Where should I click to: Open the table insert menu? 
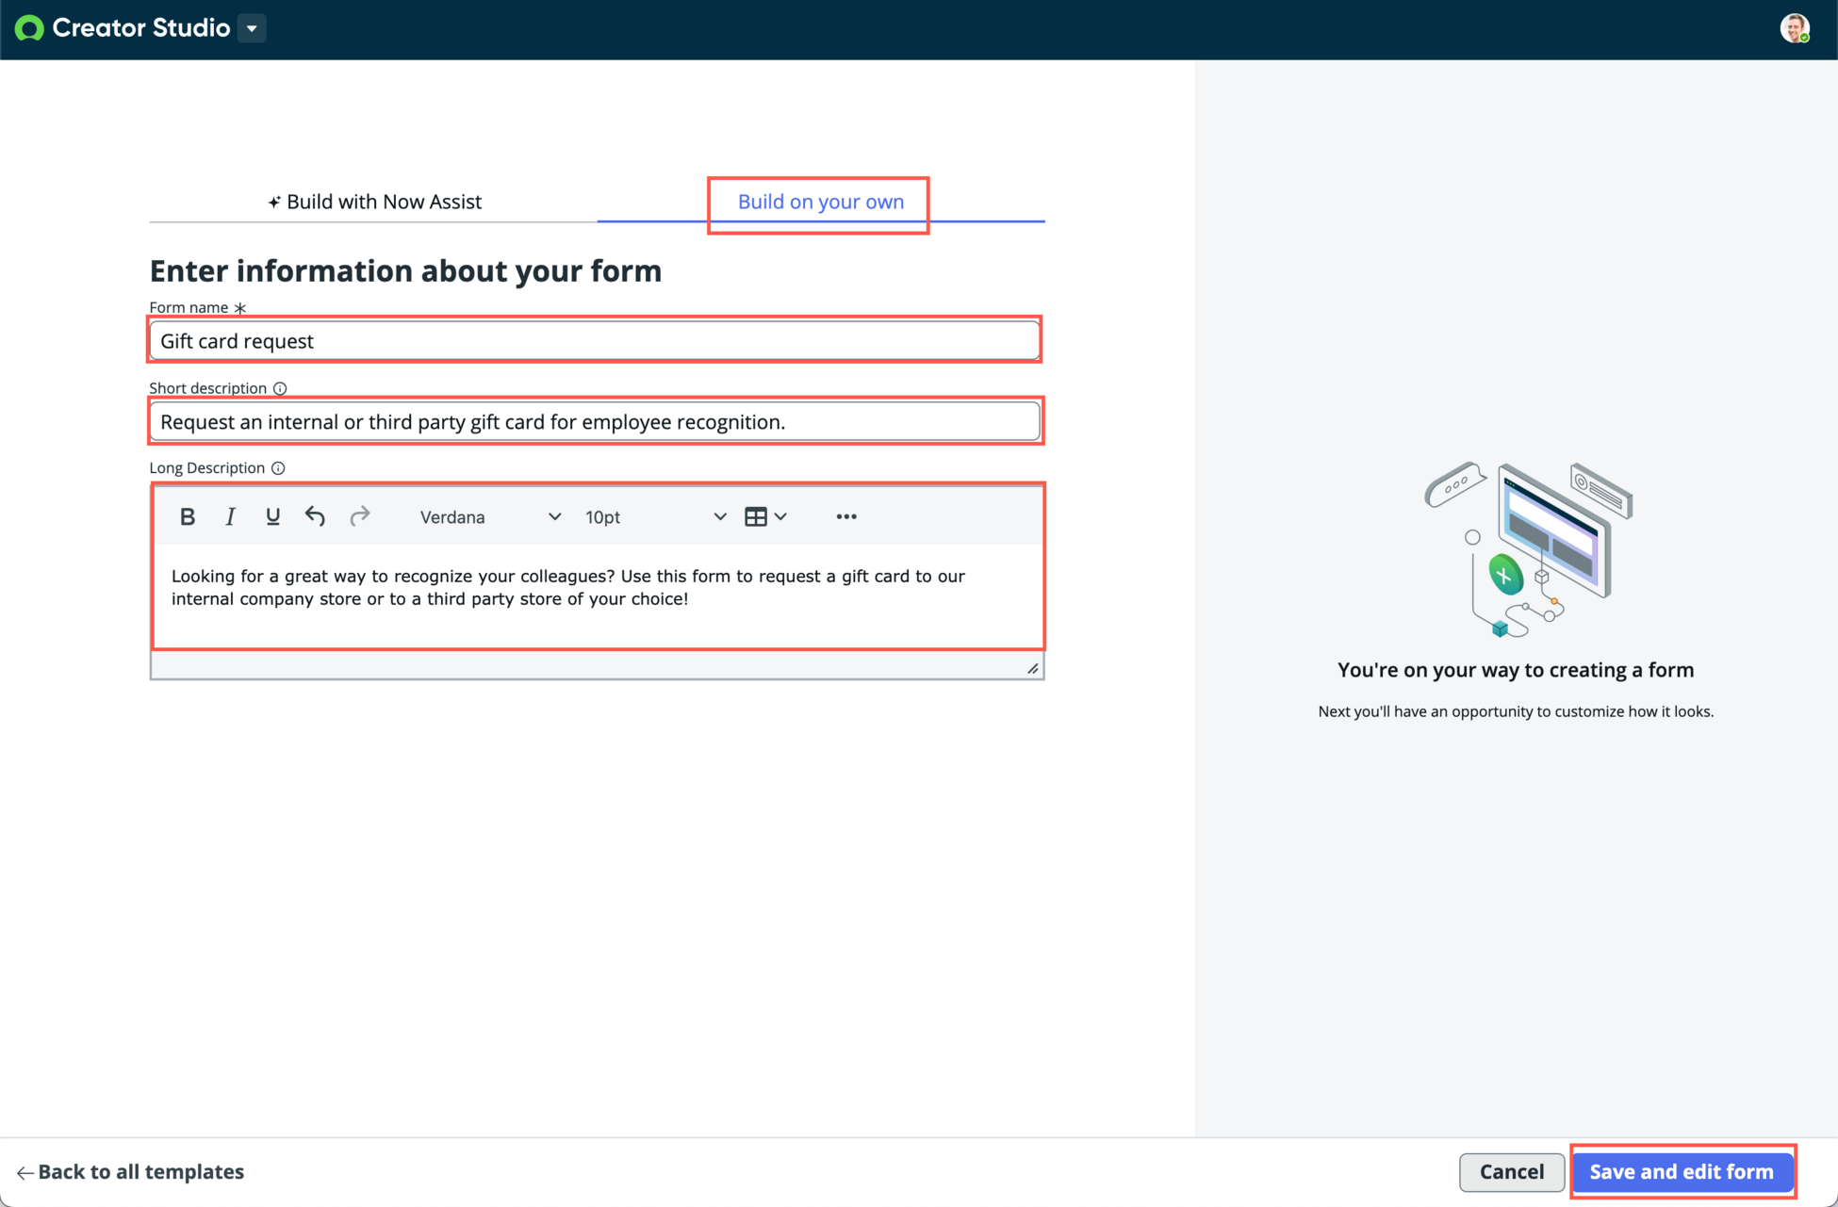[765, 516]
